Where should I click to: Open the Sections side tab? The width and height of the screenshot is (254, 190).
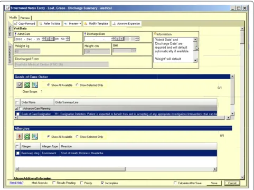click(10, 31)
